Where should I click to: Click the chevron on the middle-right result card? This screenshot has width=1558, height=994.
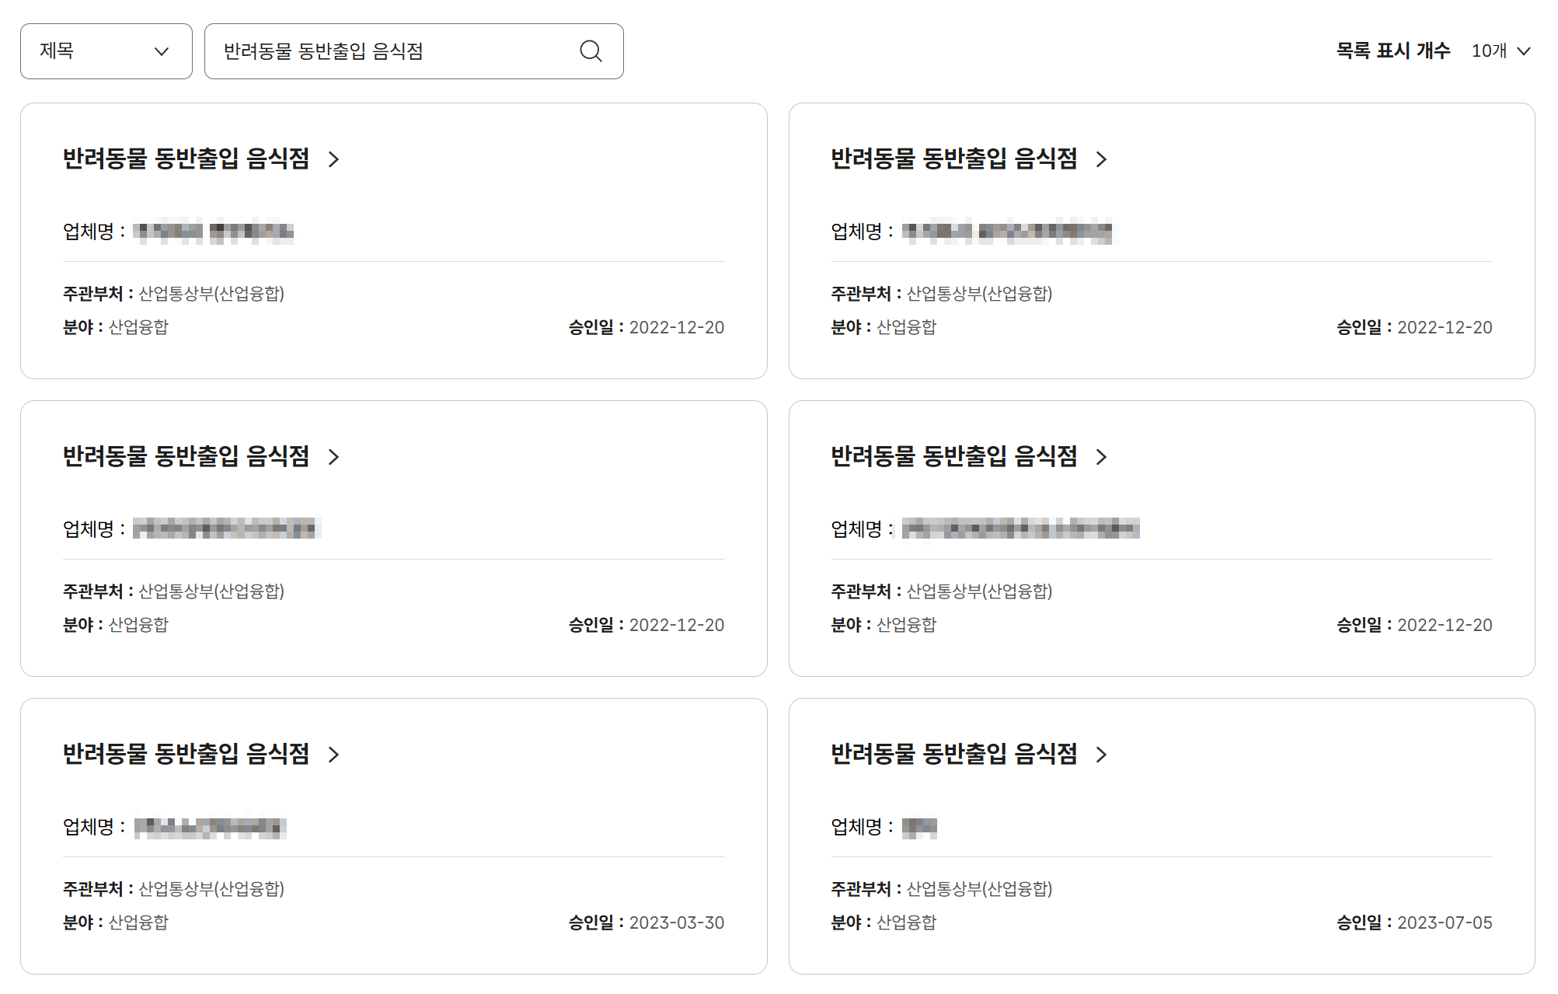coord(1102,458)
